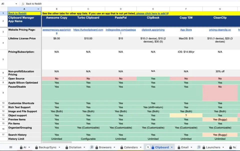The image size is (240, 151).
Task: Click the lock icon on AI tab
Action: [x=21, y=147]
